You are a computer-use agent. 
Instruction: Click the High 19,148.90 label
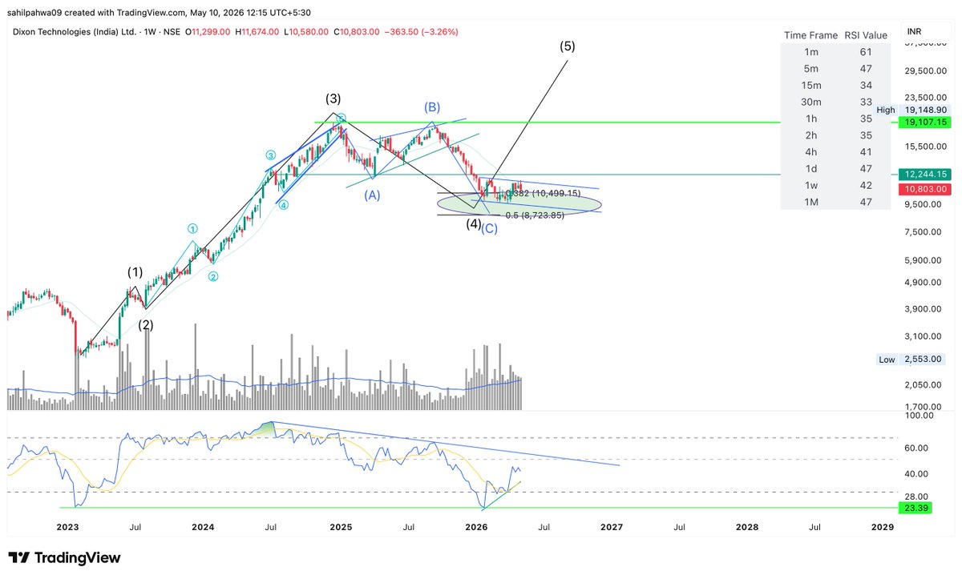[912, 110]
